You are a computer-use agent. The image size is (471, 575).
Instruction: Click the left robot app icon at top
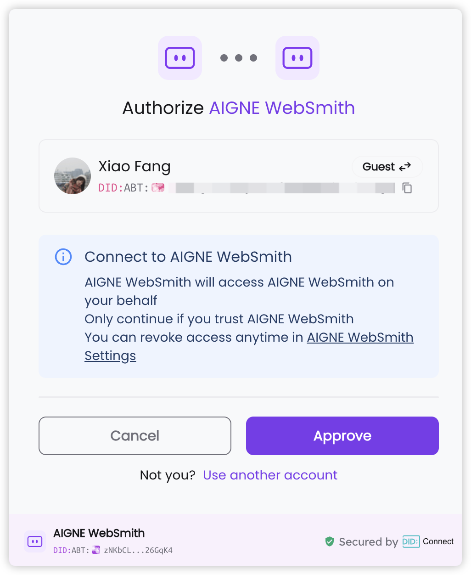point(180,58)
